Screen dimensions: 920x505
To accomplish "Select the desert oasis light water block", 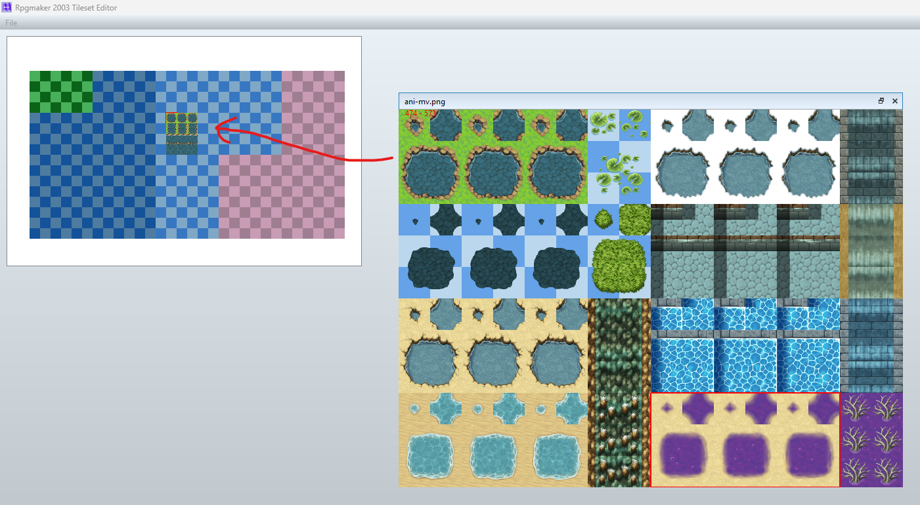I will pos(493,440).
